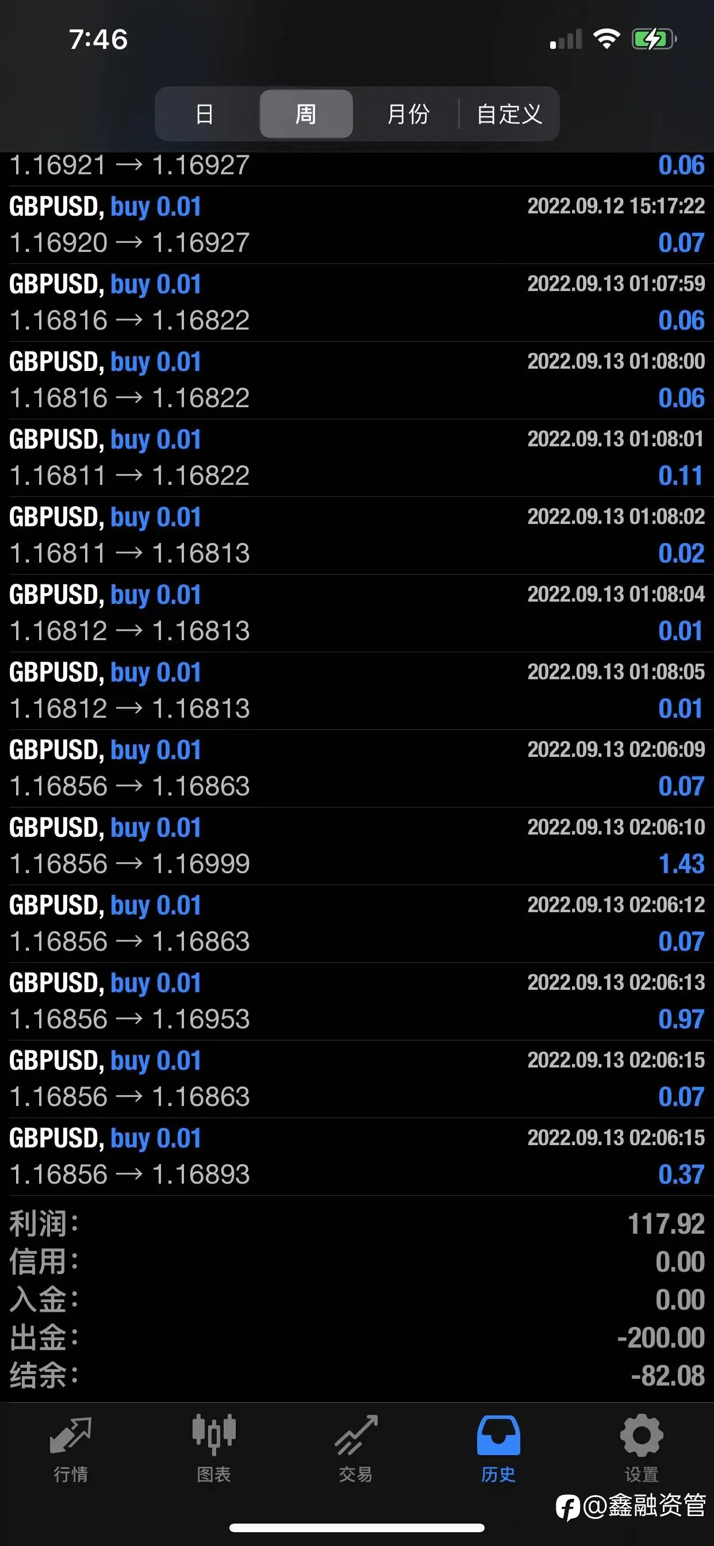This screenshot has width=714, height=1546.
Task: Tap the 0.37 profit value
Action: coord(681,1174)
